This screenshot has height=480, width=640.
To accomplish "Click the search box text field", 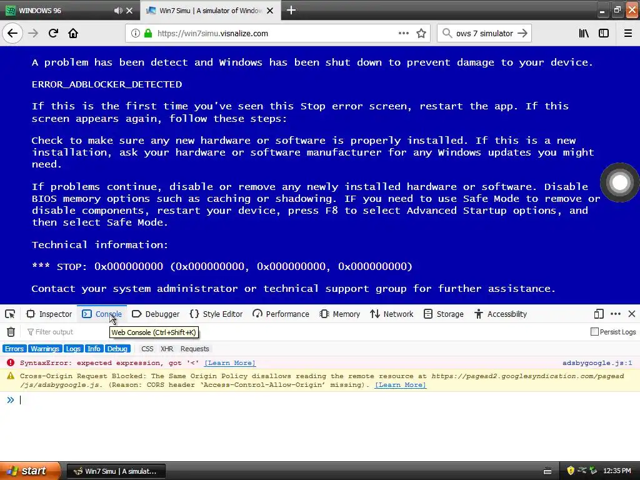I will pyautogui.click(x=484, y=34).
